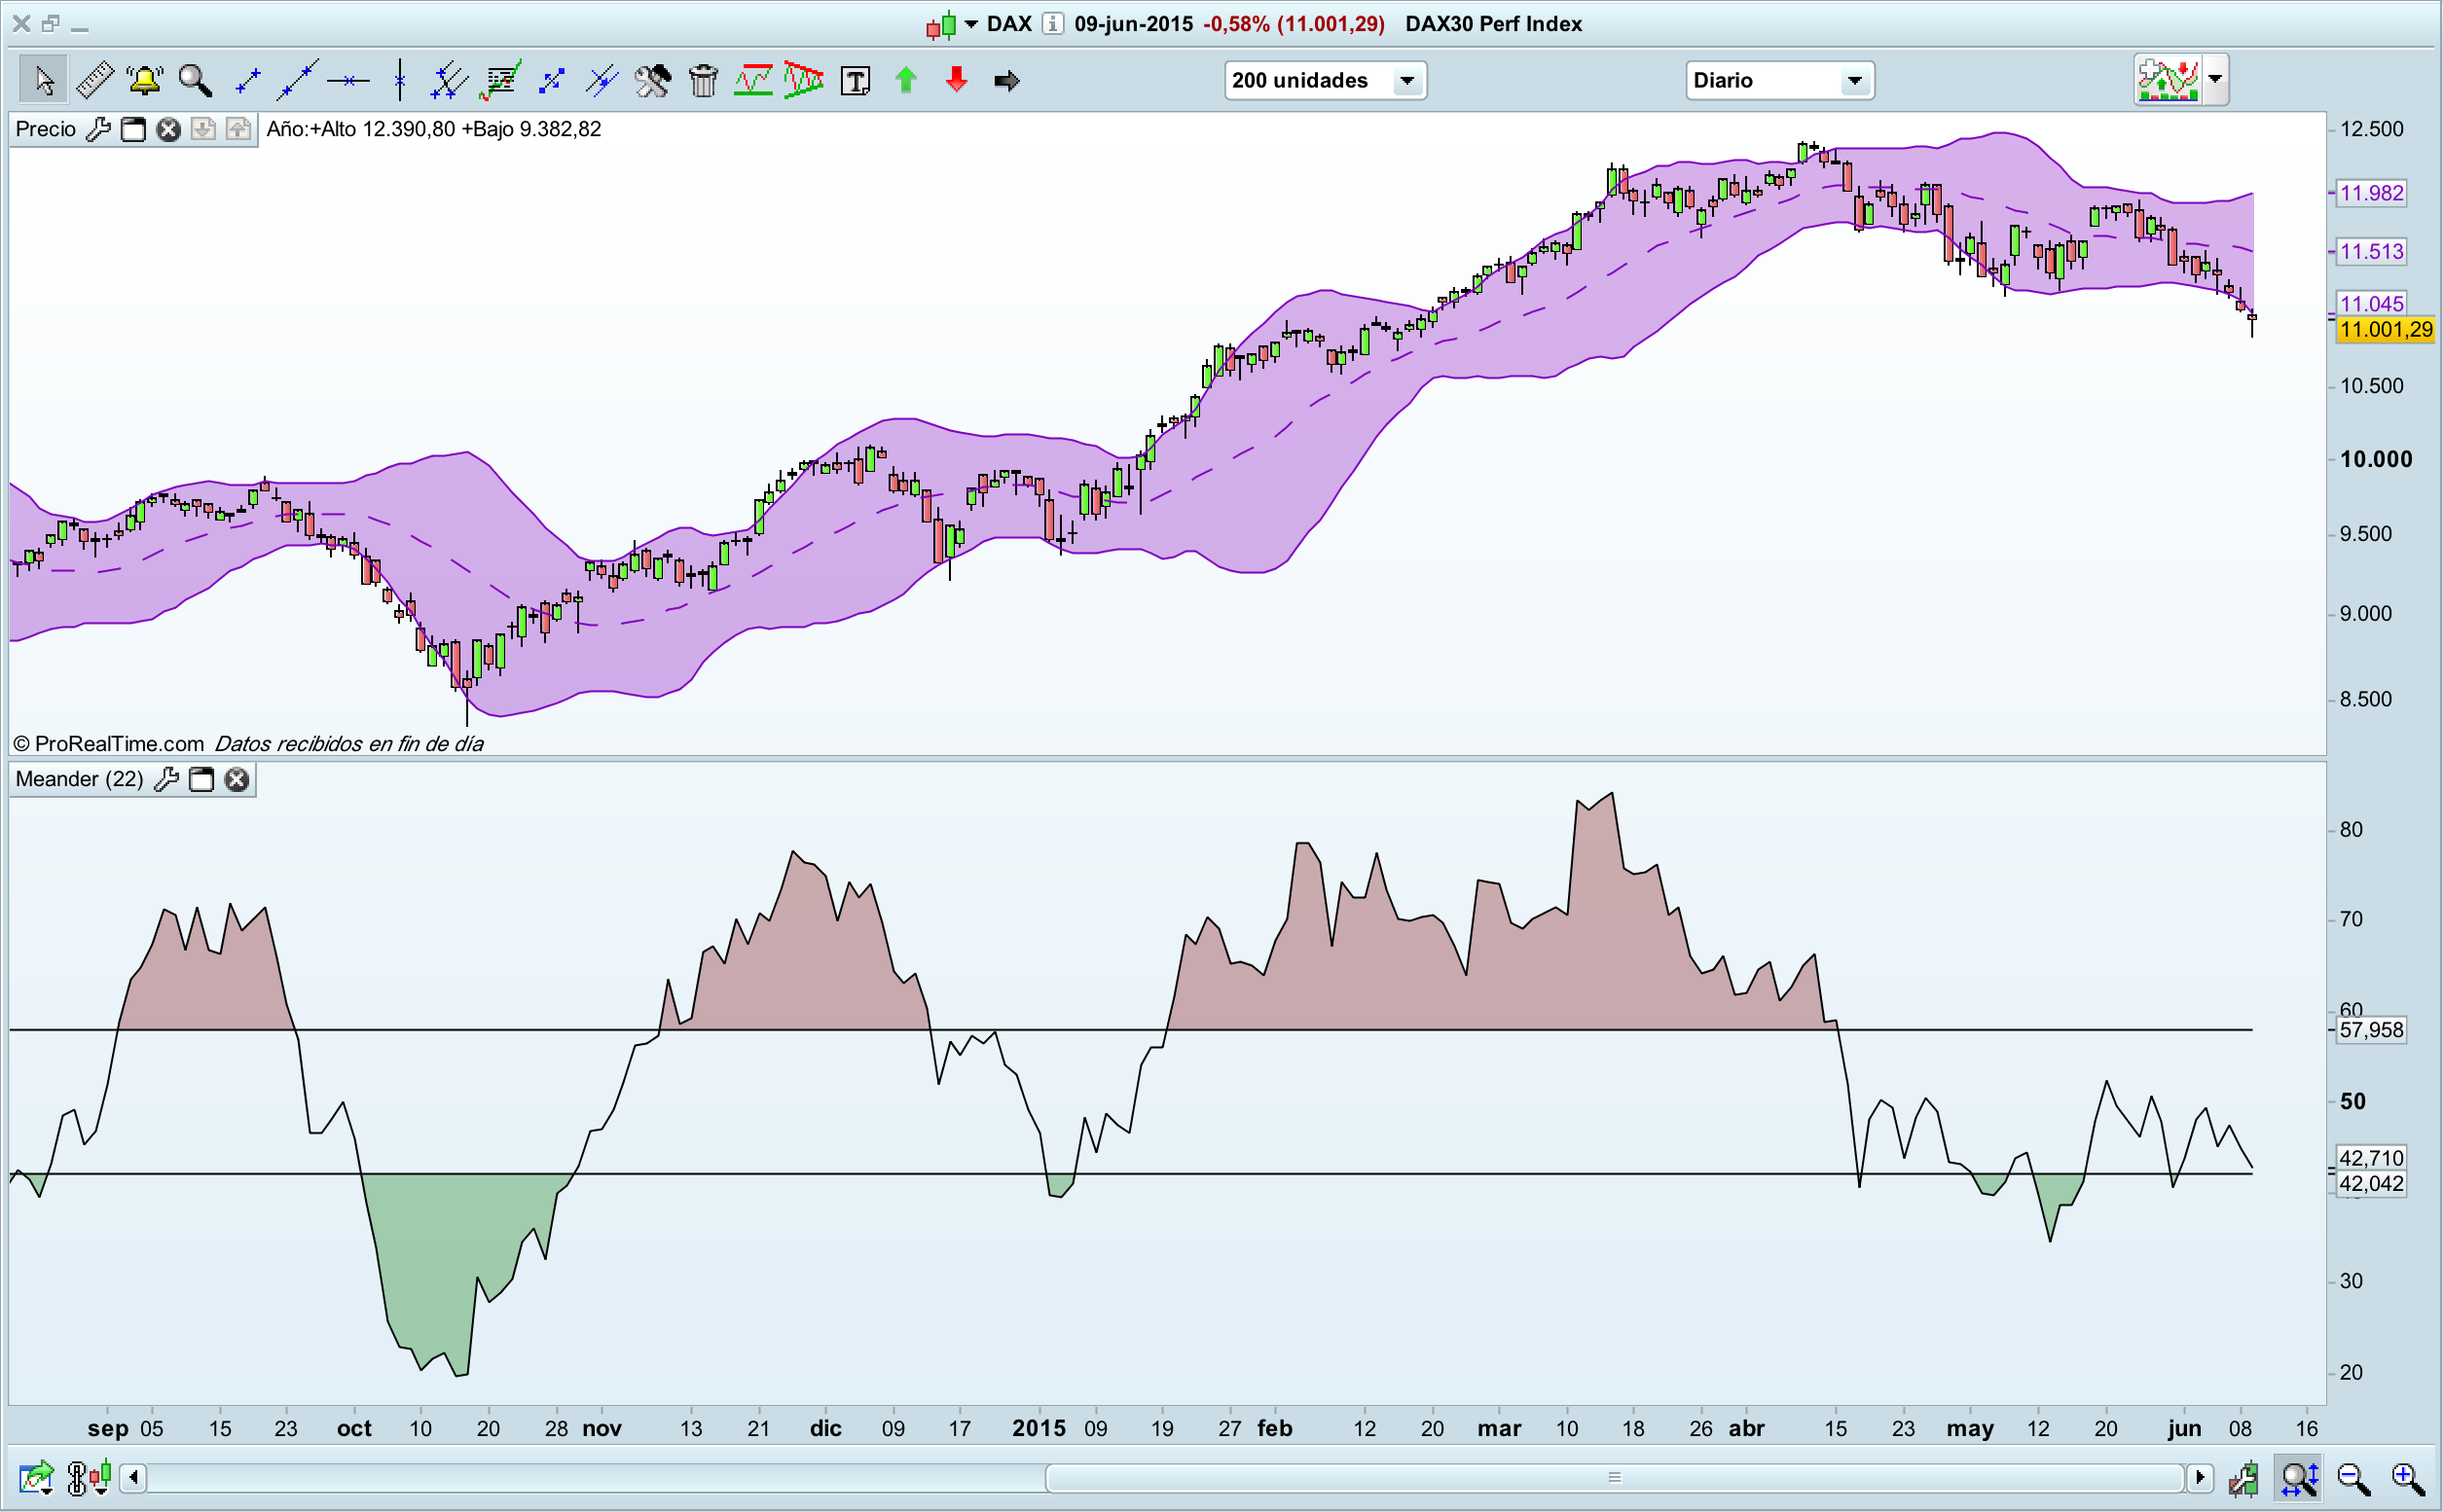Toggle the auto-fit zoom button in the bottom bar
2443x1512 pixels.
2299,1477
